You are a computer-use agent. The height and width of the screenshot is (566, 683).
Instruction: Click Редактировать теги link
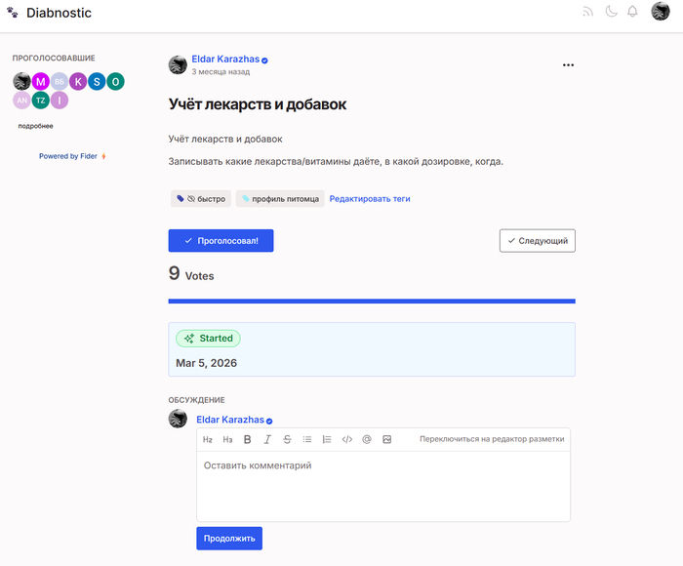coord(370,199)
